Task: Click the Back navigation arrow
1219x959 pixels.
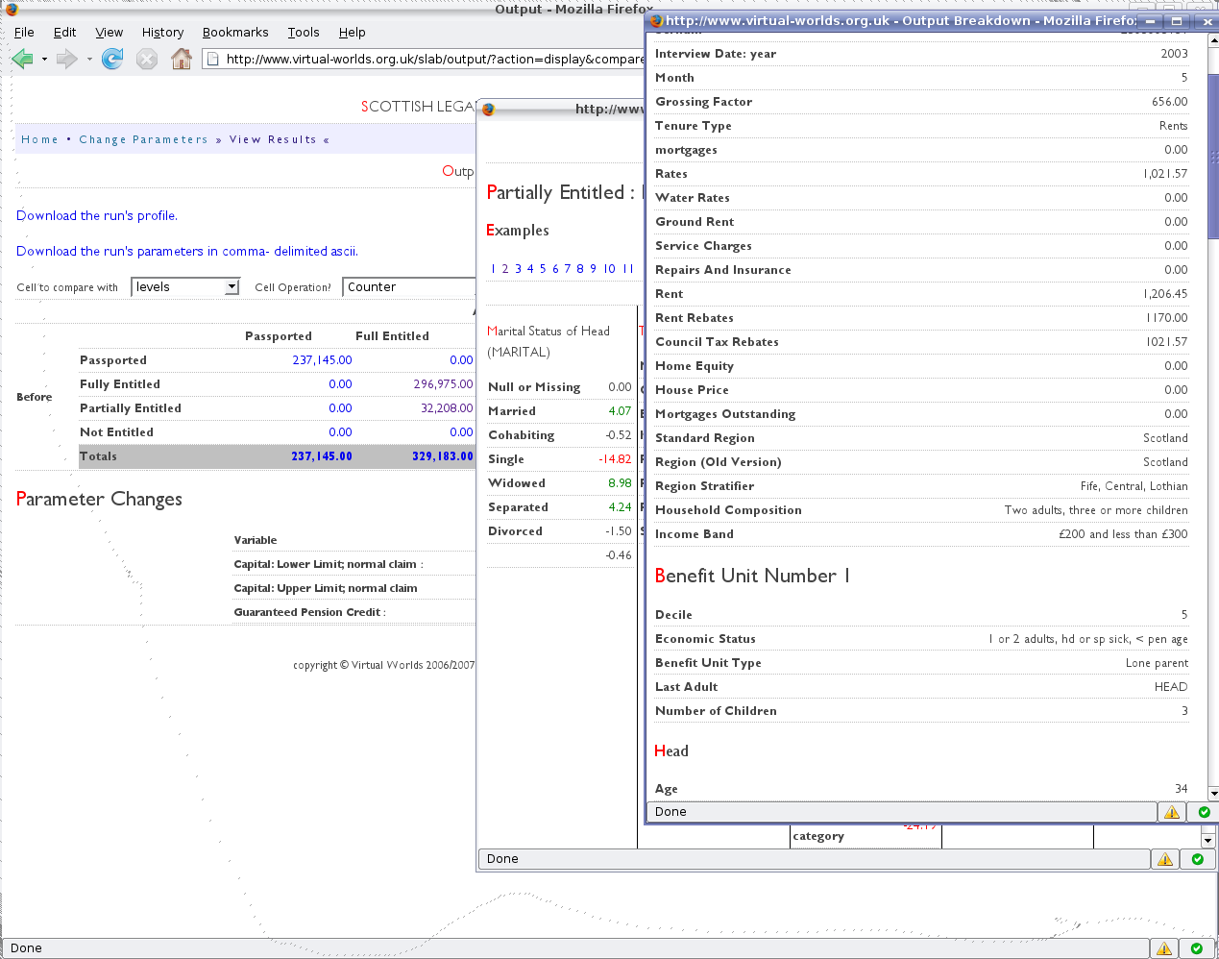Action: coord(22,58)
